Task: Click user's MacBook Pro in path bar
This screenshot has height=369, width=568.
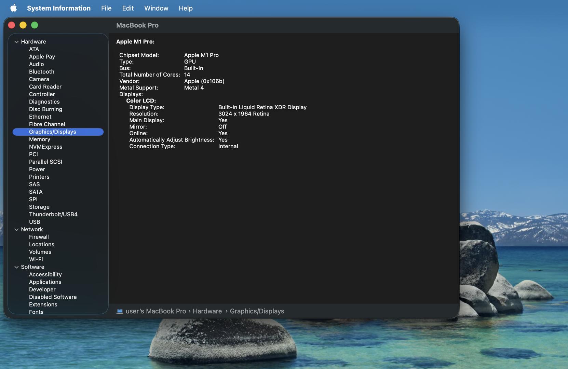Action: pos(156,311)
